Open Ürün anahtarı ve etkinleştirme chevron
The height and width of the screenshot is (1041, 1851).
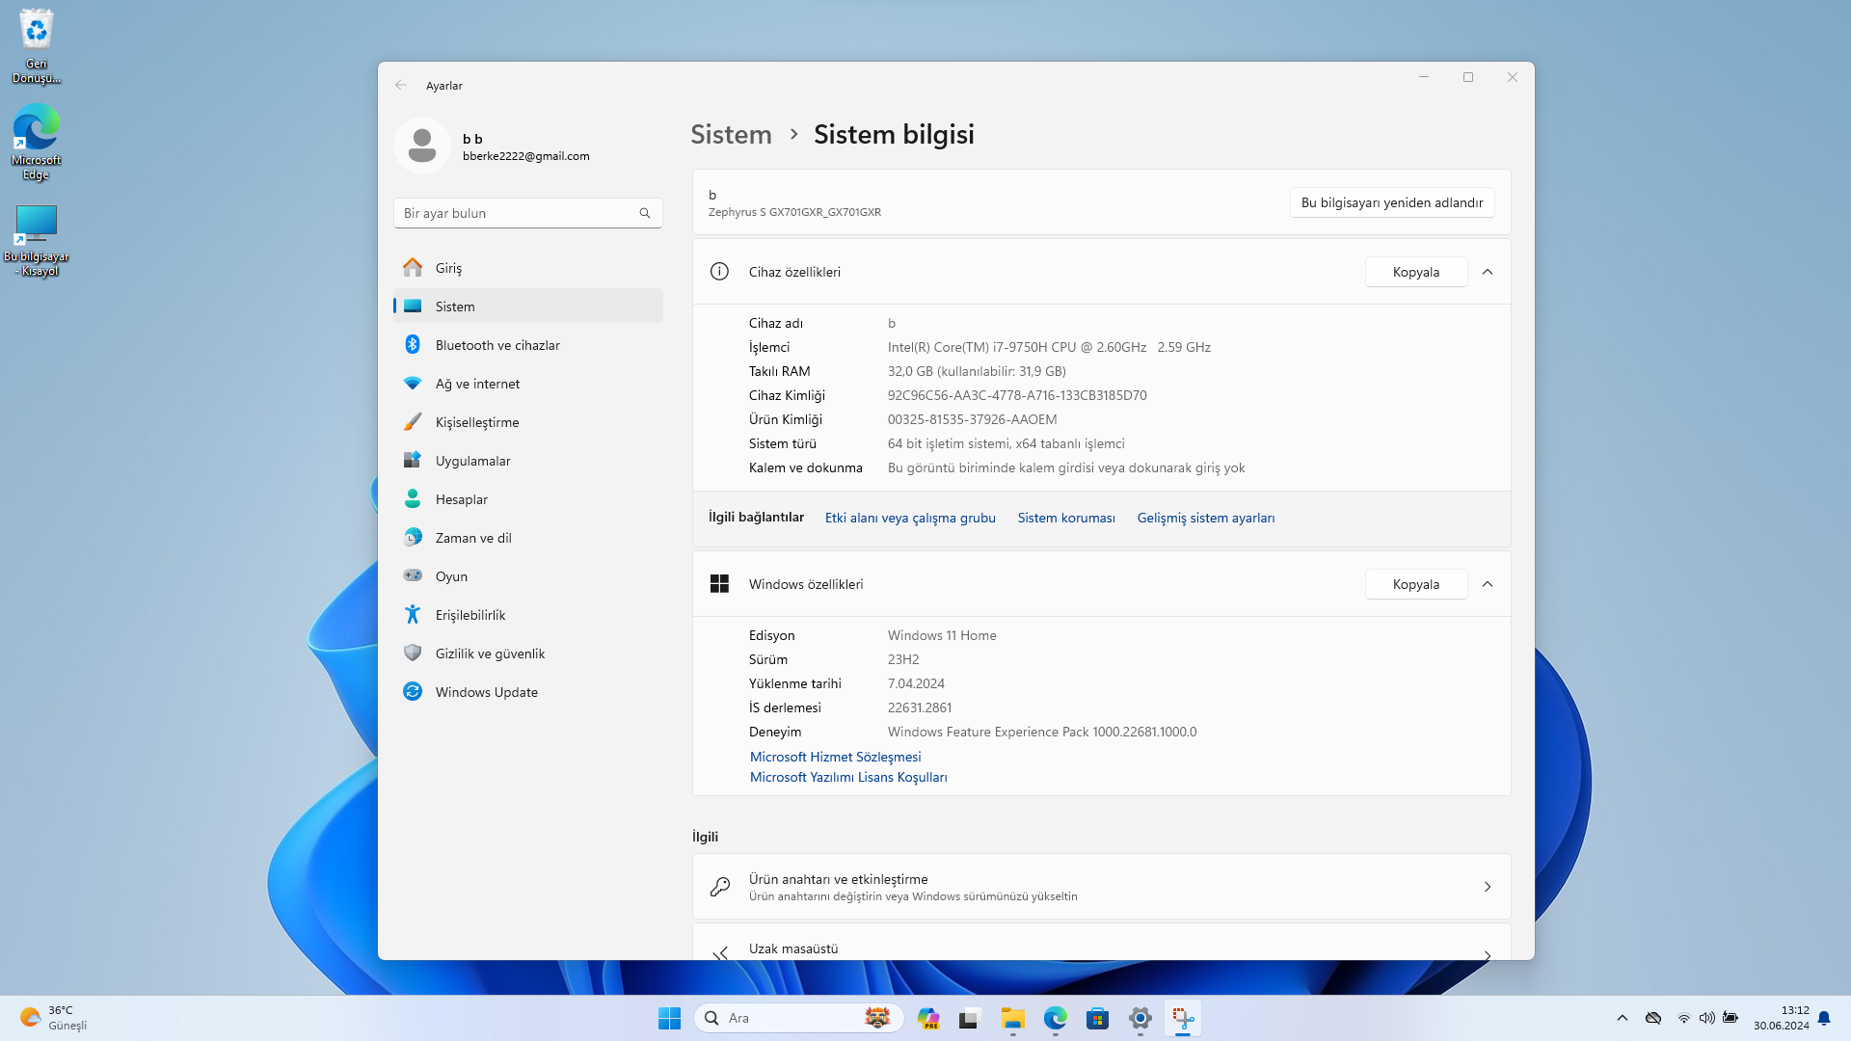click(1488, 887)
